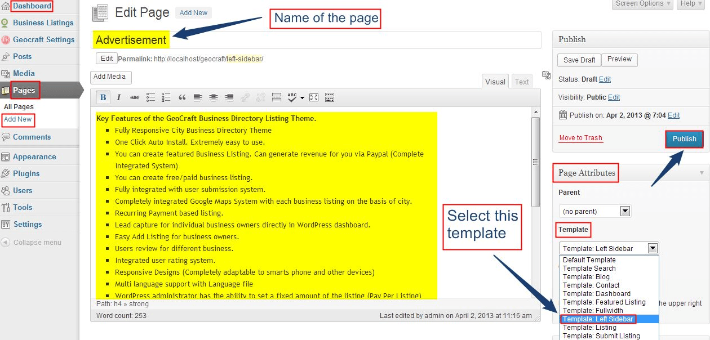The height and width of the screenshot is (340, 710).
Task: Toggle the spellchecker ABC icon
Action: click(292, 97)
